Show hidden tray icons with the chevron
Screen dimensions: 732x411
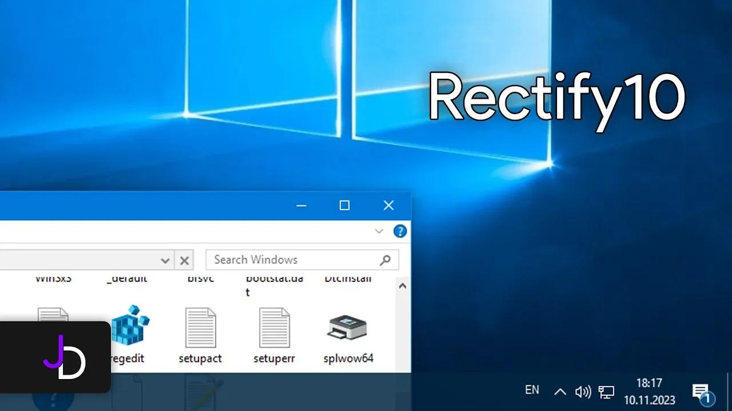pos(560,392)
